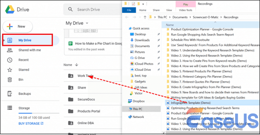
Task: Open the Recent section
Action: pos(23,60)
